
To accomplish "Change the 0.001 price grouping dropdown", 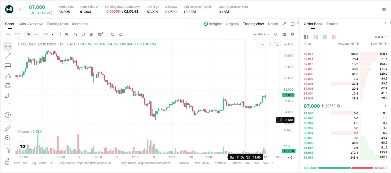I will pyautogui.click(x=381, y=37).
